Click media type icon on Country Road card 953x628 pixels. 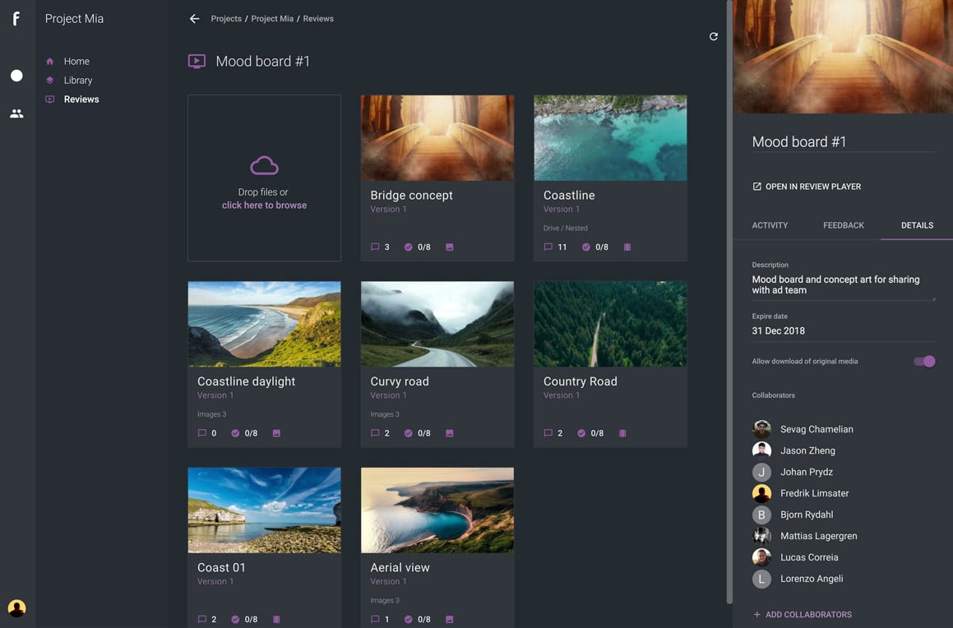point(622,433)
